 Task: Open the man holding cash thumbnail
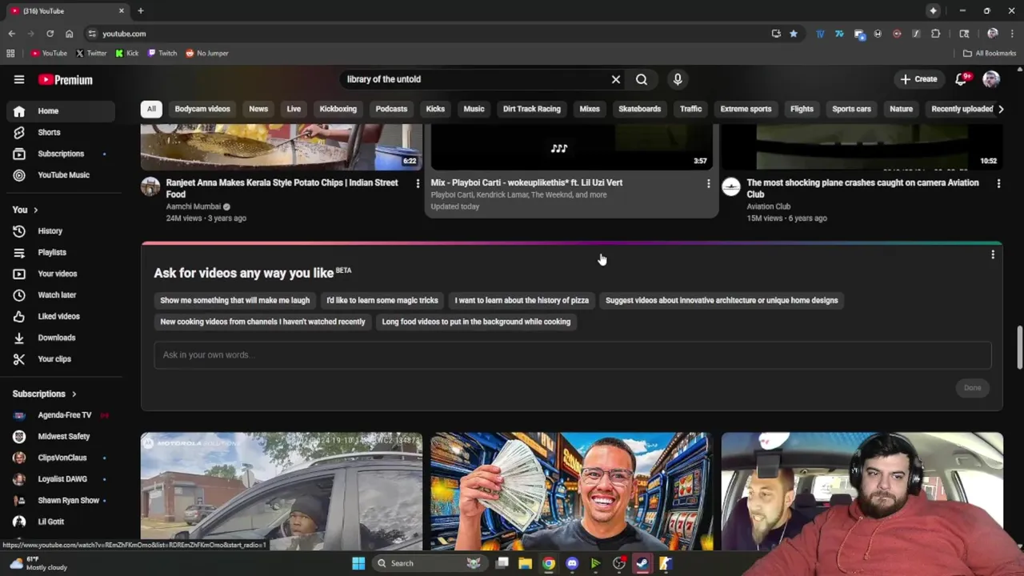point(571,491)
